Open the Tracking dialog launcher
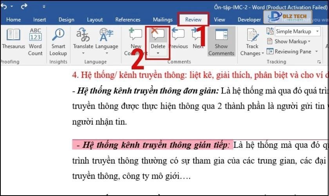This screenshot has width=329, height=196. pos(319,62)
